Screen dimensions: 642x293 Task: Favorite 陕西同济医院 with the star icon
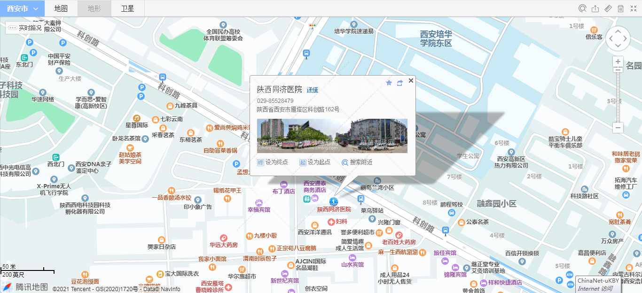[x=389, y=83]
